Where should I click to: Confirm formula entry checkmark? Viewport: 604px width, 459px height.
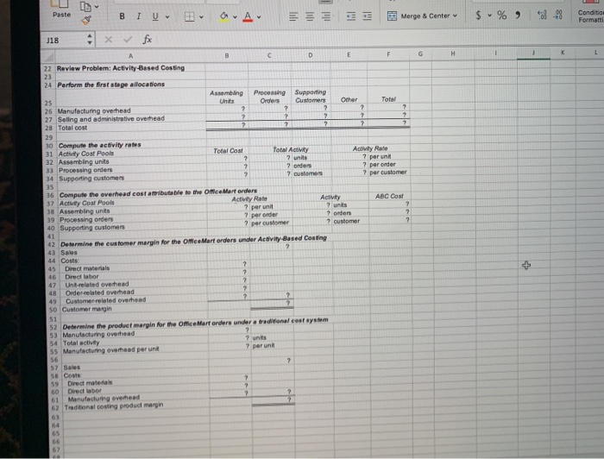point(128,40)
